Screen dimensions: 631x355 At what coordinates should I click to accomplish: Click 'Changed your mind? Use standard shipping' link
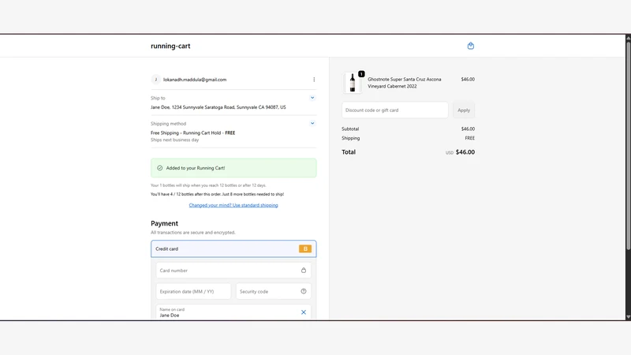click(x=233, y=205)
